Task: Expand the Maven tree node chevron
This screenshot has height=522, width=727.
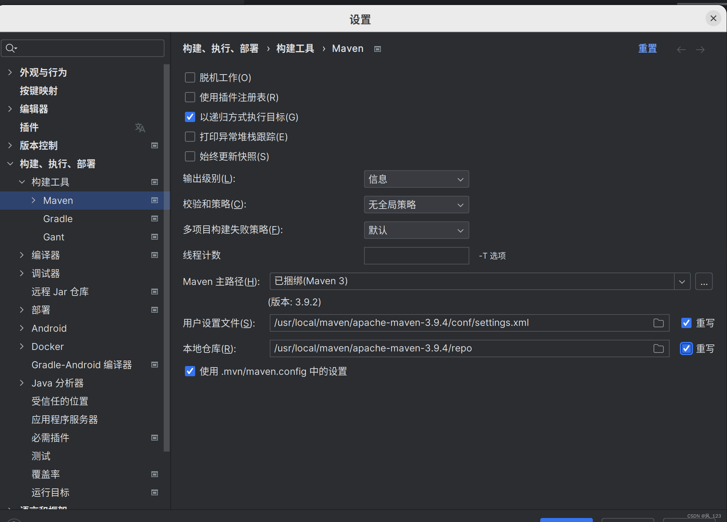Action: click(34, 200)
